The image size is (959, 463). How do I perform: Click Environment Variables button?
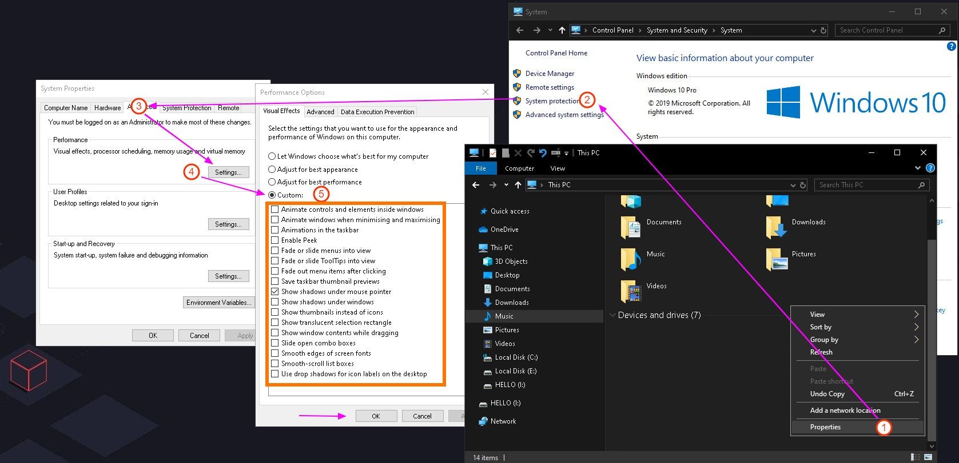218,303
